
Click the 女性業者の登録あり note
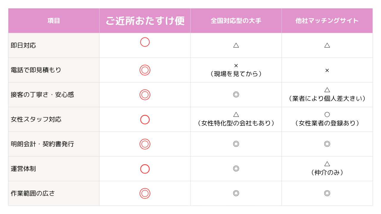point(327,123)
